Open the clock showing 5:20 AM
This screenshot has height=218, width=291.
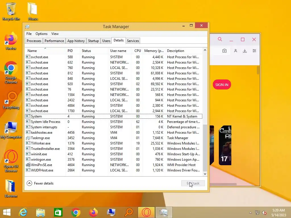click(278, 212)
